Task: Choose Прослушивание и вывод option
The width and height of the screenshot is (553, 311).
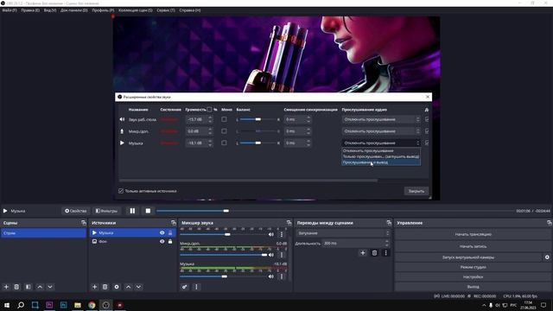Action: pyautogui.click(x=381, y=162)
